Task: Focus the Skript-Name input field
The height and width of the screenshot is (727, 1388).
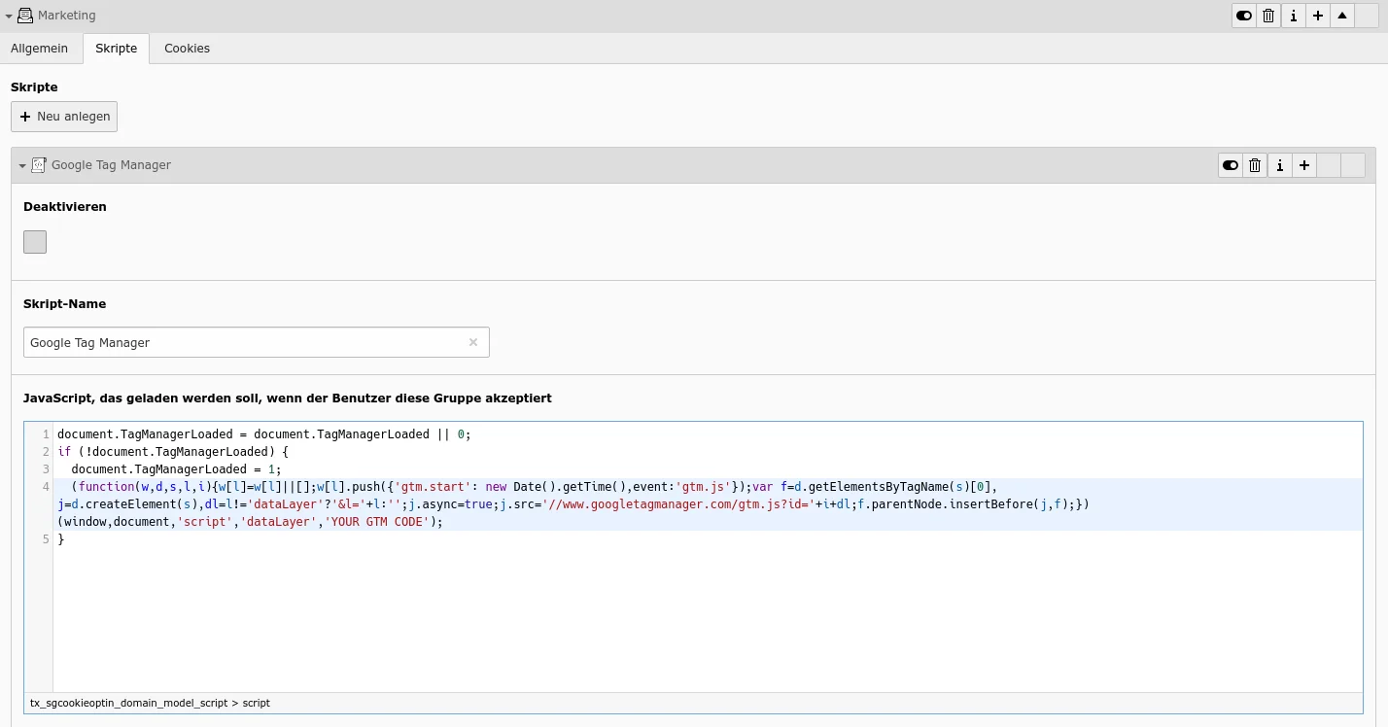Action: click(x=243, y=342)
